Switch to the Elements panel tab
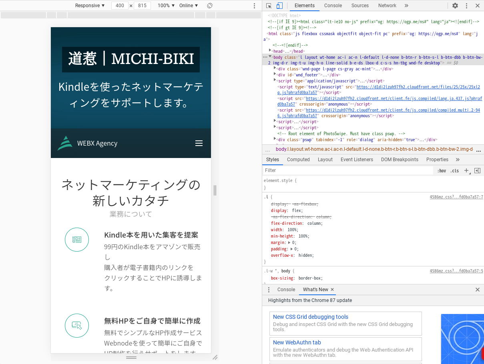The image size is (484, 364). [x=305, y=6]
